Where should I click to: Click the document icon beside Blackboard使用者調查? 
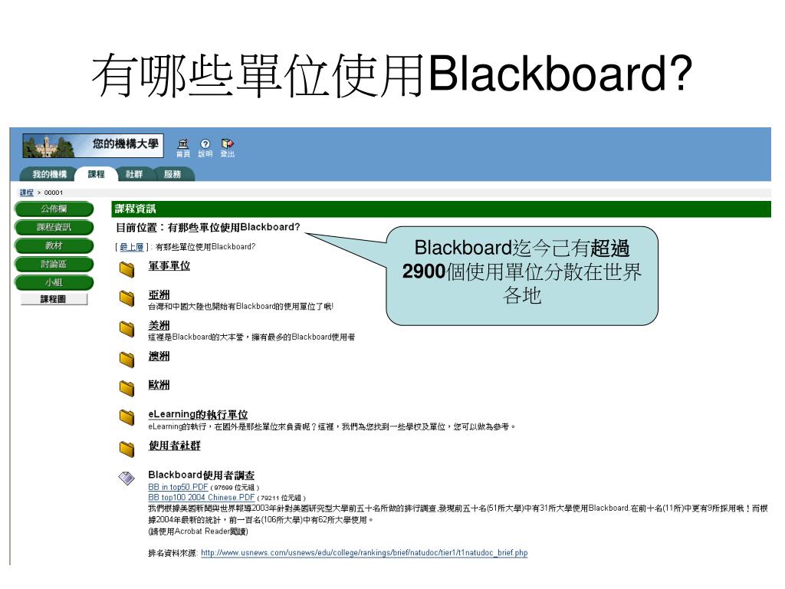(x=126, y=478)
